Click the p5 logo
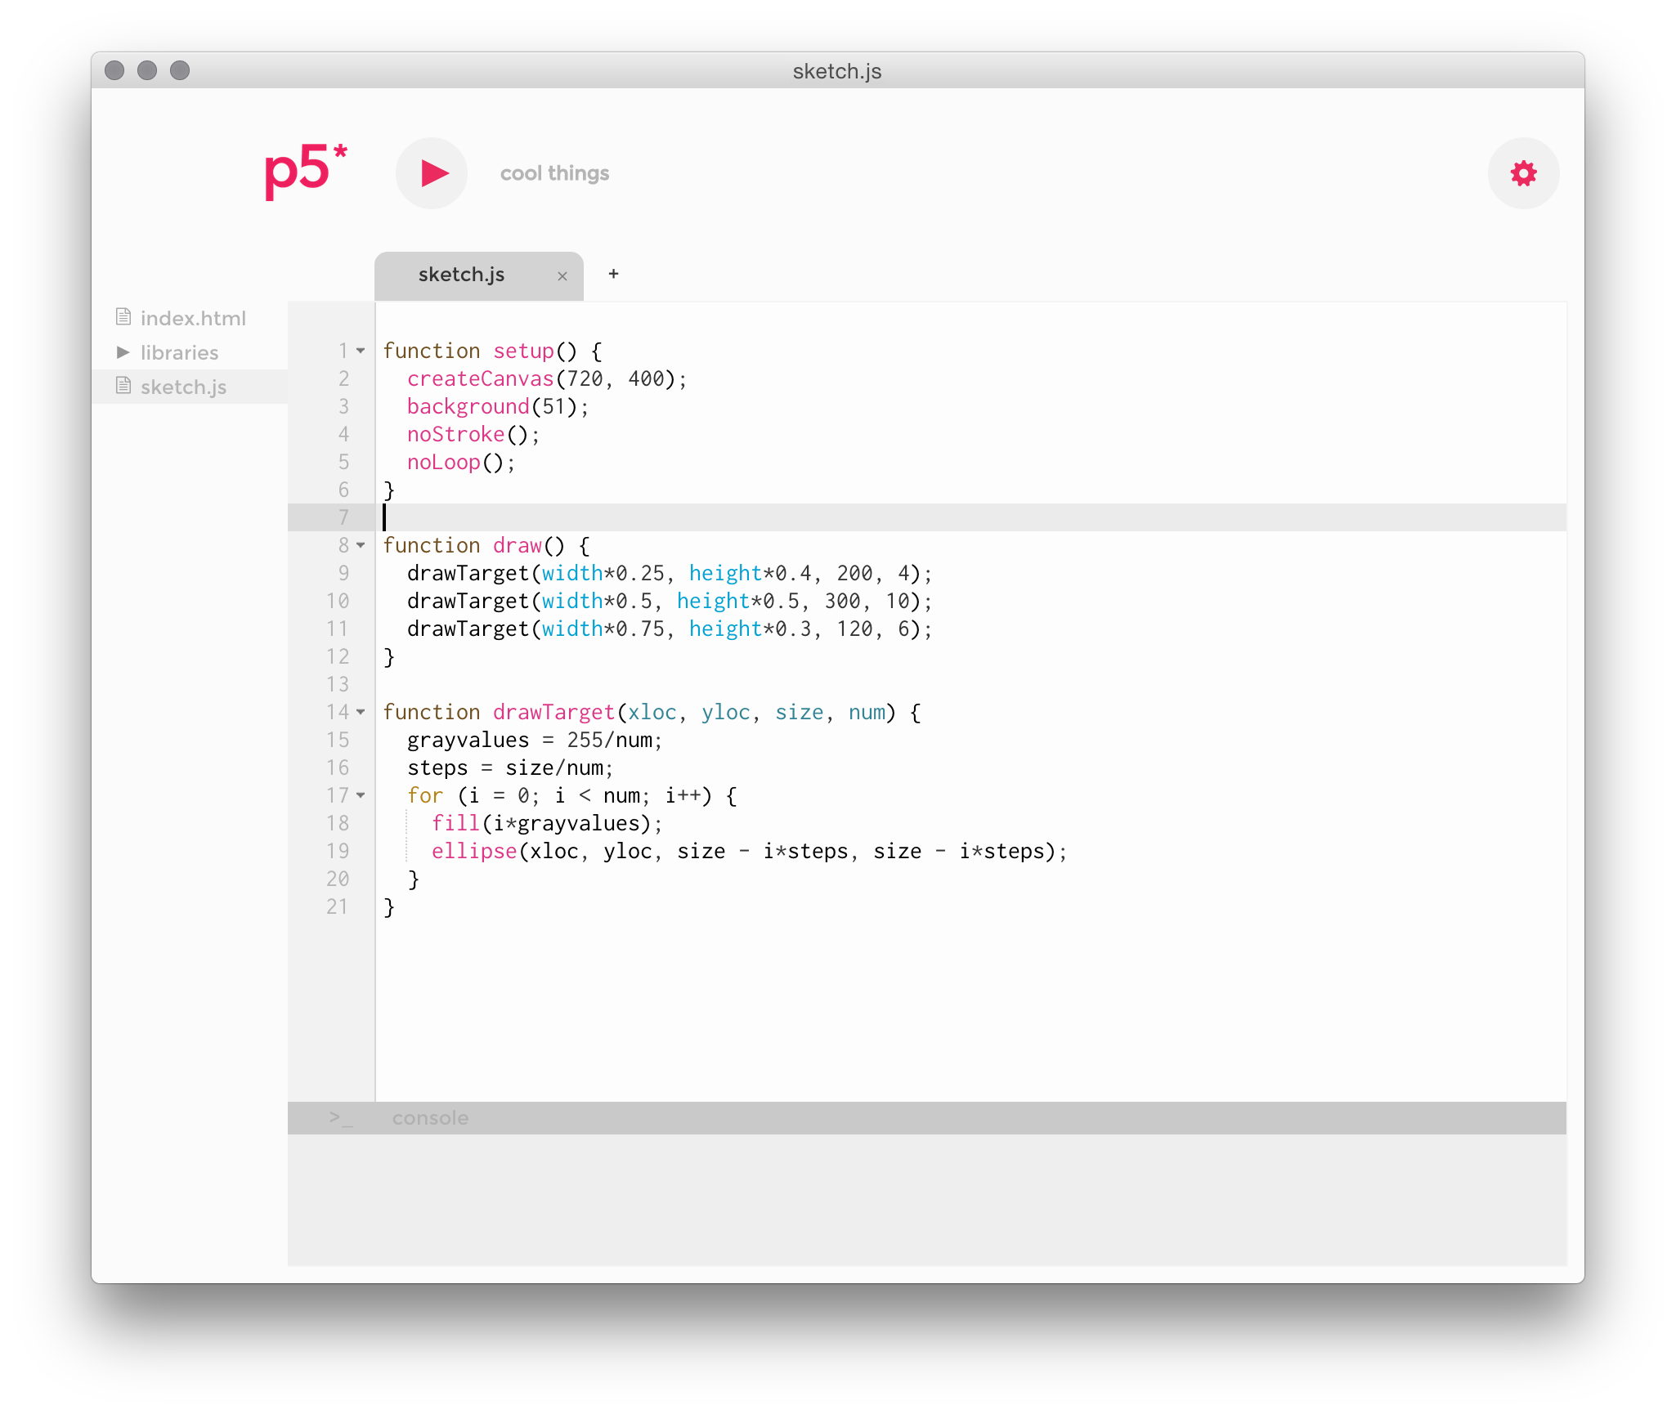1676x1414 pixels. 304,172
